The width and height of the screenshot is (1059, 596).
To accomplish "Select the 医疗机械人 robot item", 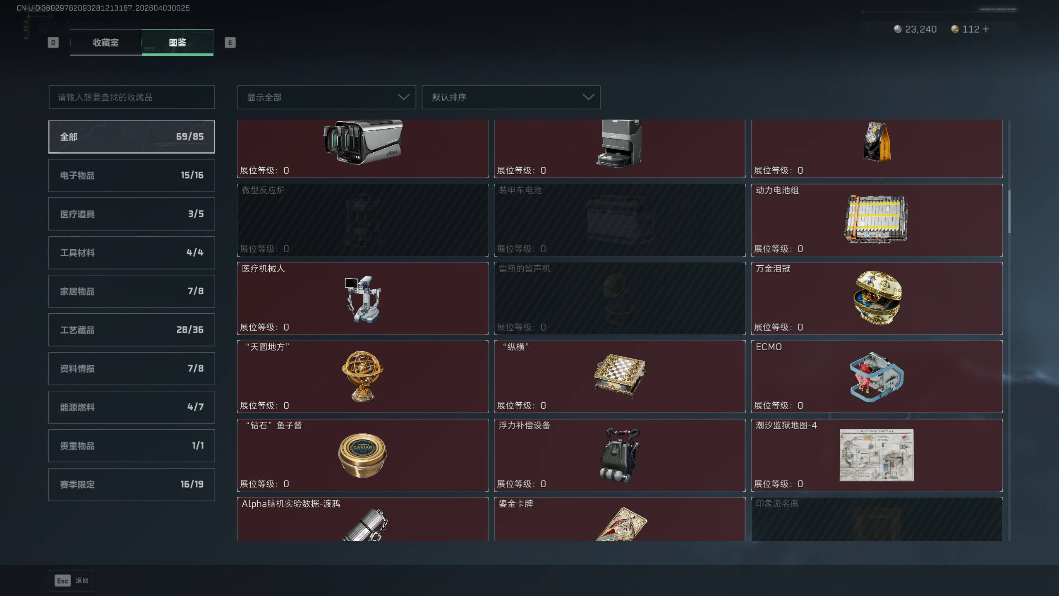I will point(362,298).
